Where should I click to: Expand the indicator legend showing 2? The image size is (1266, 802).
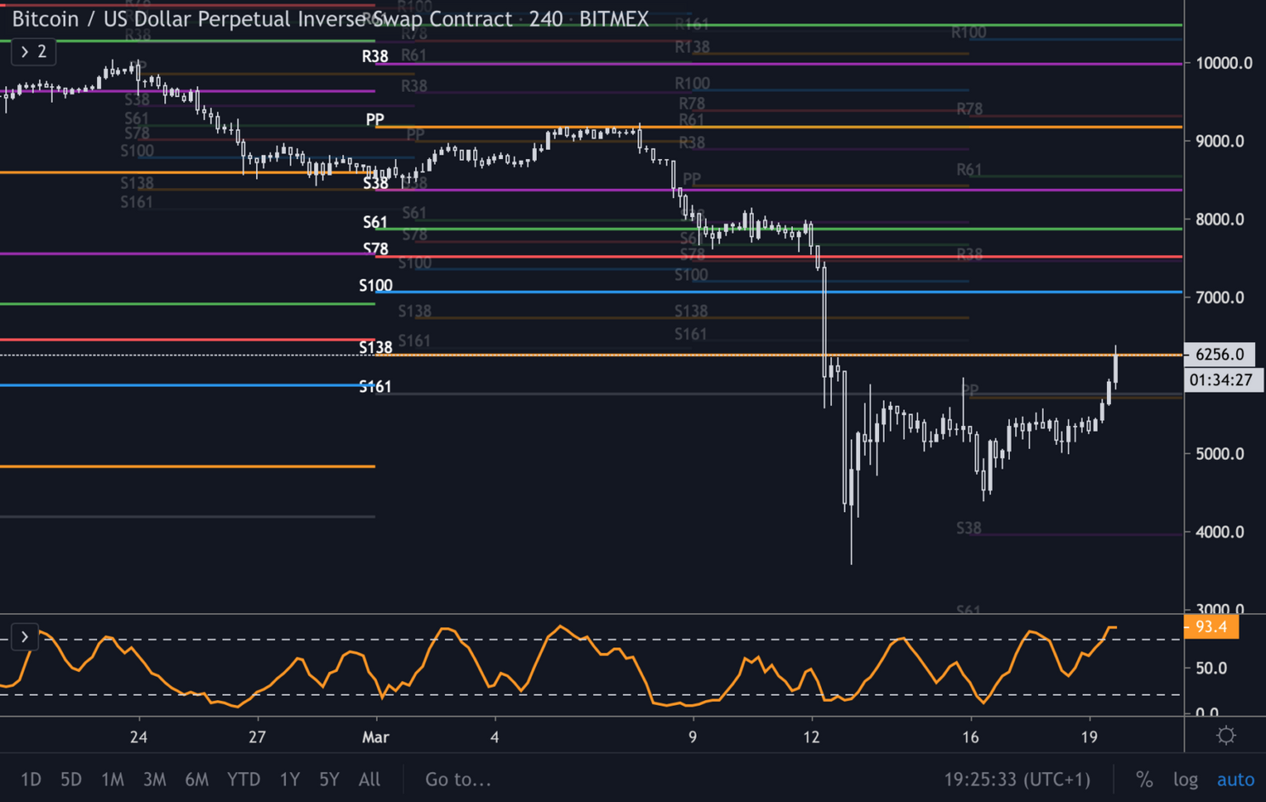tap(33, 52)
